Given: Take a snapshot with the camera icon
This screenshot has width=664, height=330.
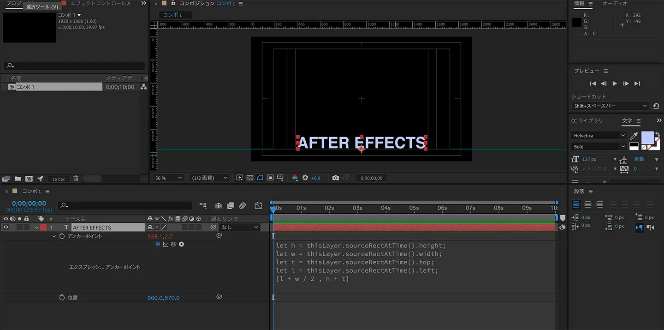Looking at the screenshot, I should (336, 178).
